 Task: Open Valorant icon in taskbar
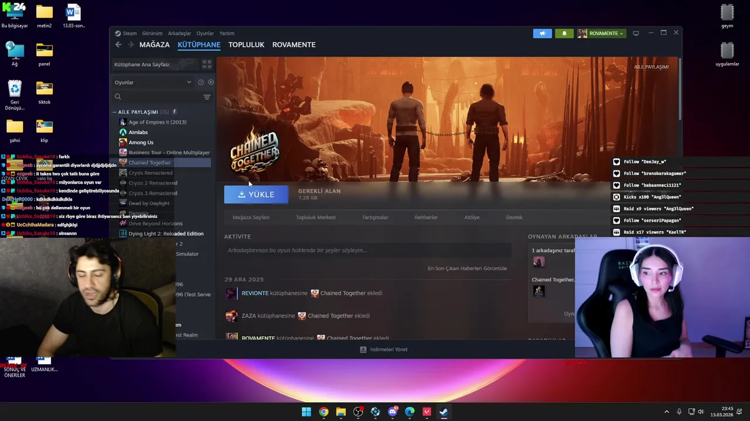pyautogui.click(x=427, y=412)
